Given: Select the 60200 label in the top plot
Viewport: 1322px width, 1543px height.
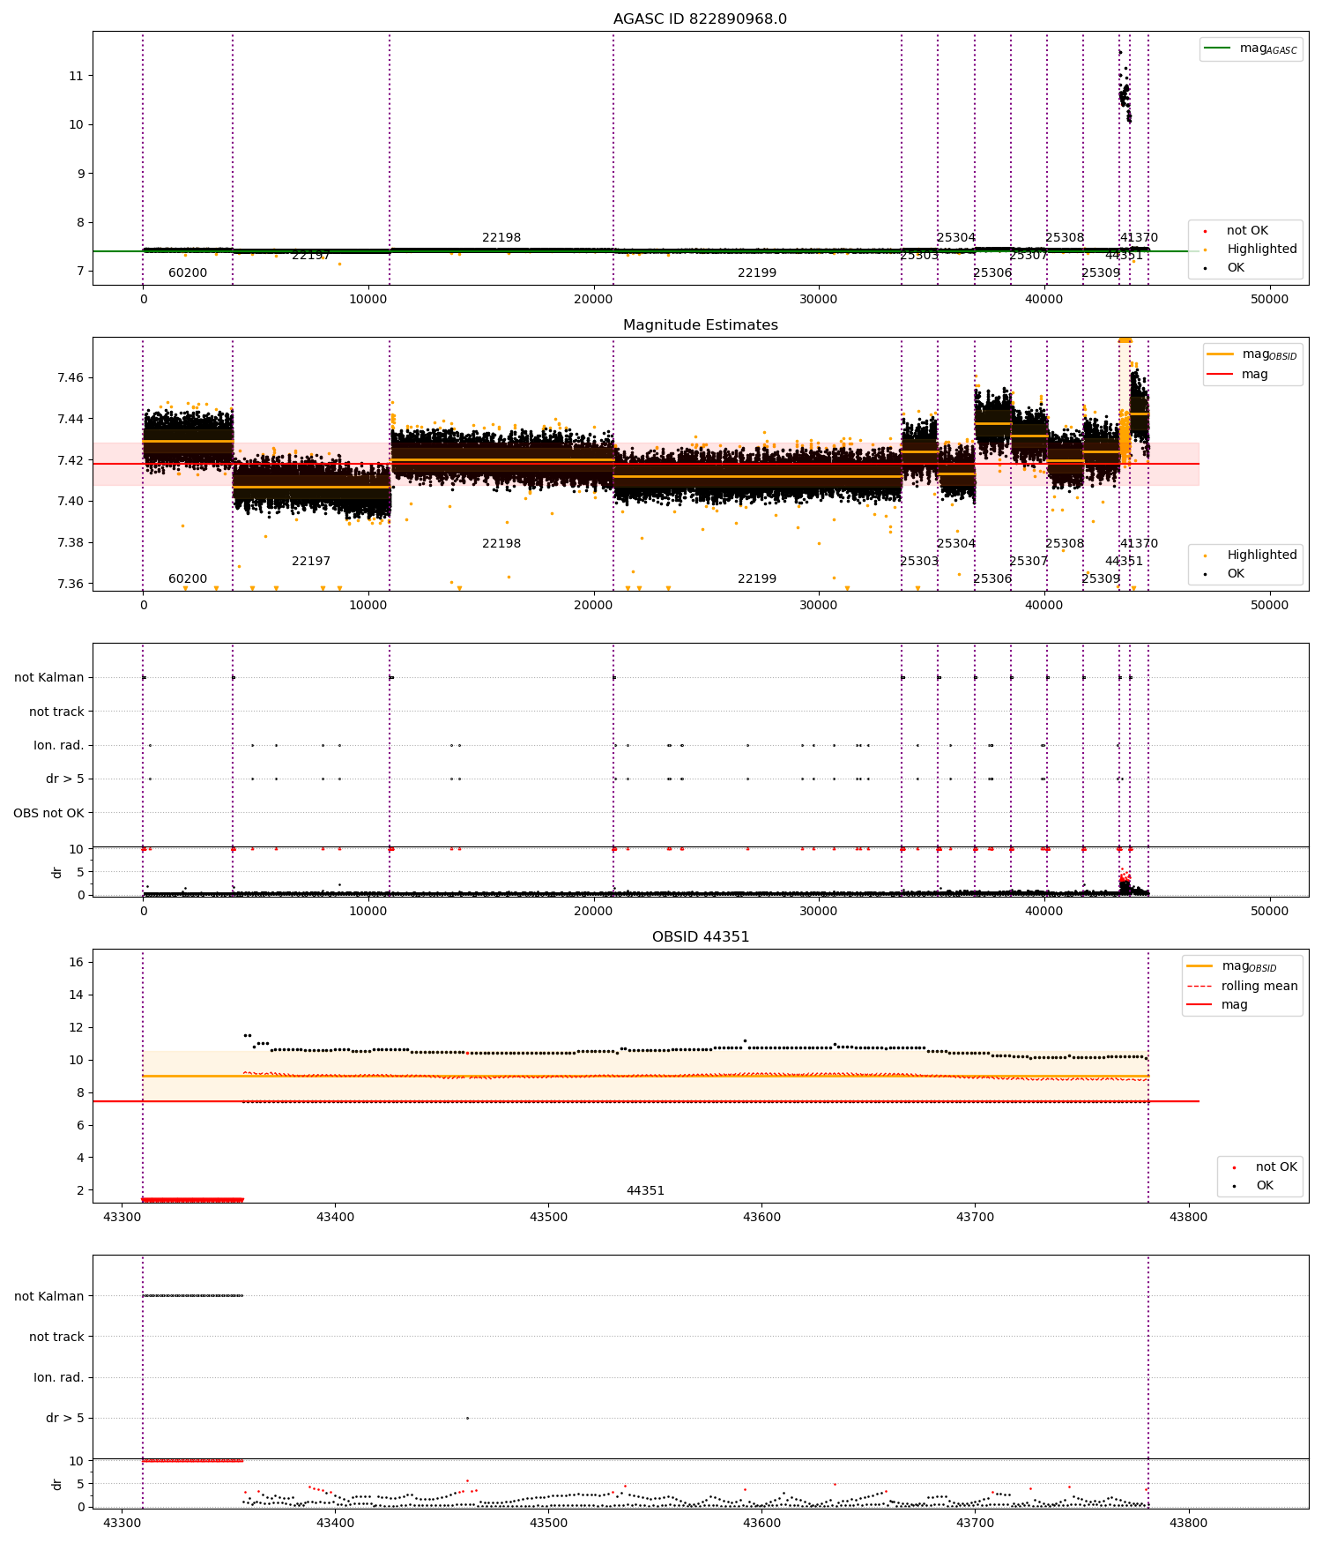Looking at the screenshot, I should (188, 273).
